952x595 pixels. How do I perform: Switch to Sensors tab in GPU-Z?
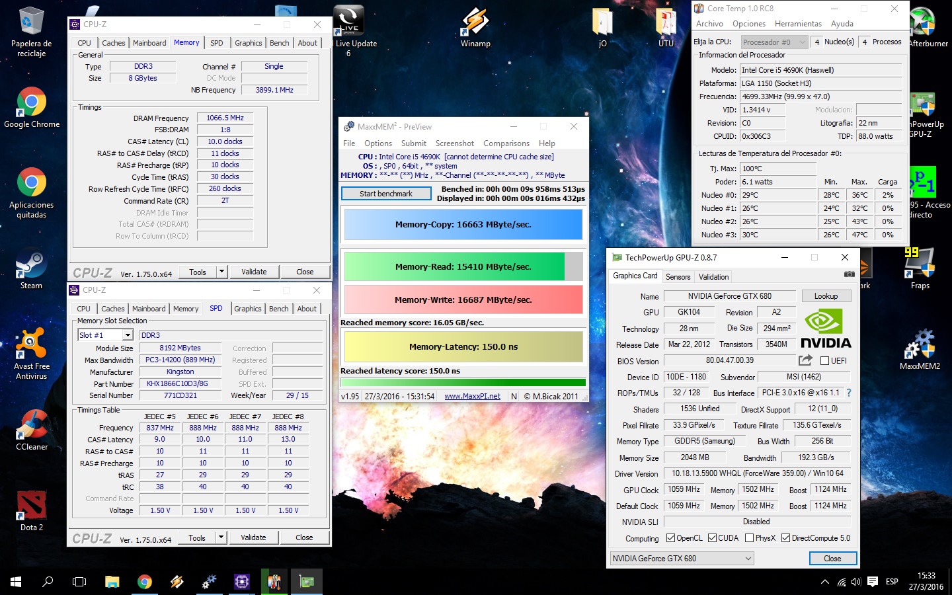[x=678, y=277]
